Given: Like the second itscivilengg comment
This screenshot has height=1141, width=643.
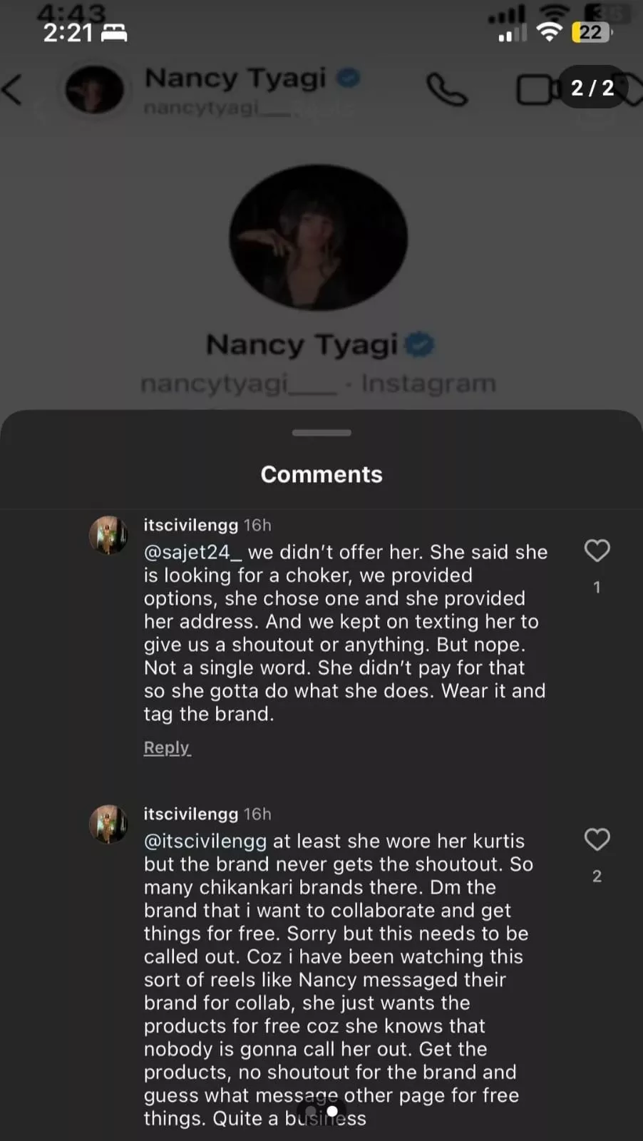Looking at the screenshot, I should coord(597,839).
